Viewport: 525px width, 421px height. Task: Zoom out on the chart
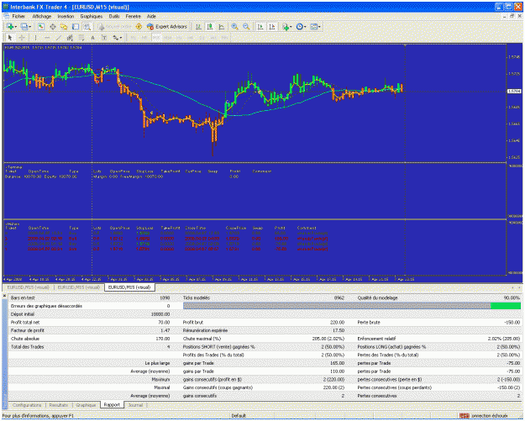click(246, 26)
